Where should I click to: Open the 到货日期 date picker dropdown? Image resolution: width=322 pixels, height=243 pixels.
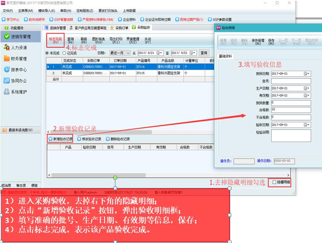pos(306,74)
